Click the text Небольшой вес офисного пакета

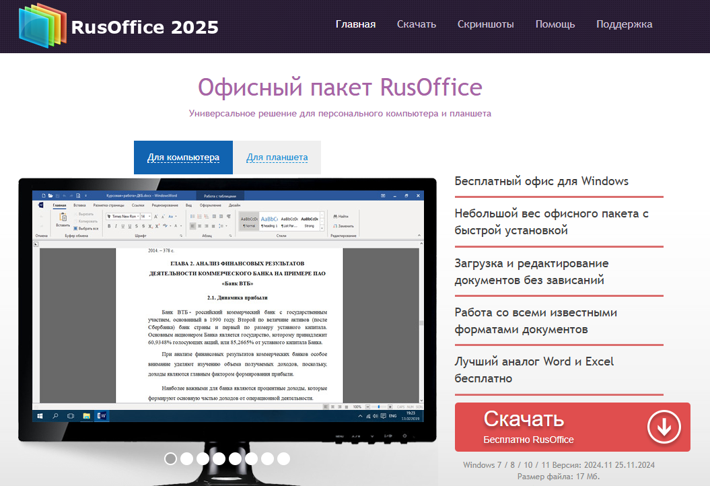pyautogui.click(x=552, y=221)
